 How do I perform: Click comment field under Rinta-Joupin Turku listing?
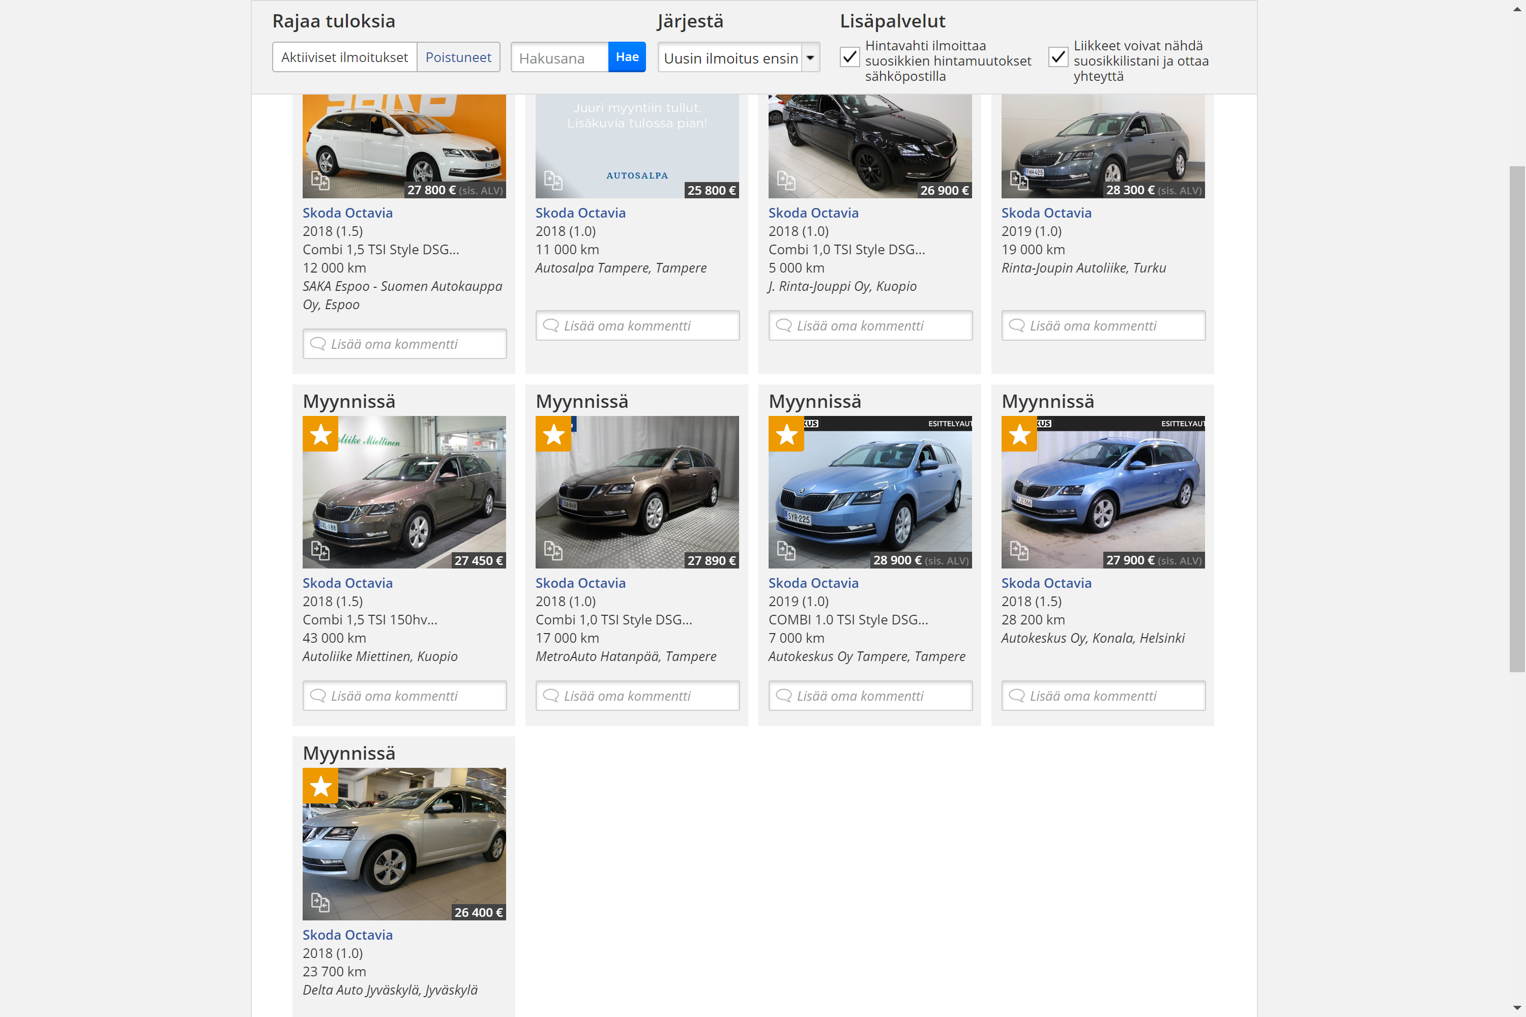pyautogui.click(x=1103, y=325)
